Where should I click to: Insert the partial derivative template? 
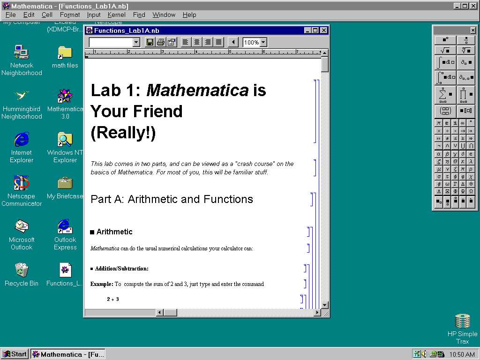pyautogui.click(x=467, y=61)
